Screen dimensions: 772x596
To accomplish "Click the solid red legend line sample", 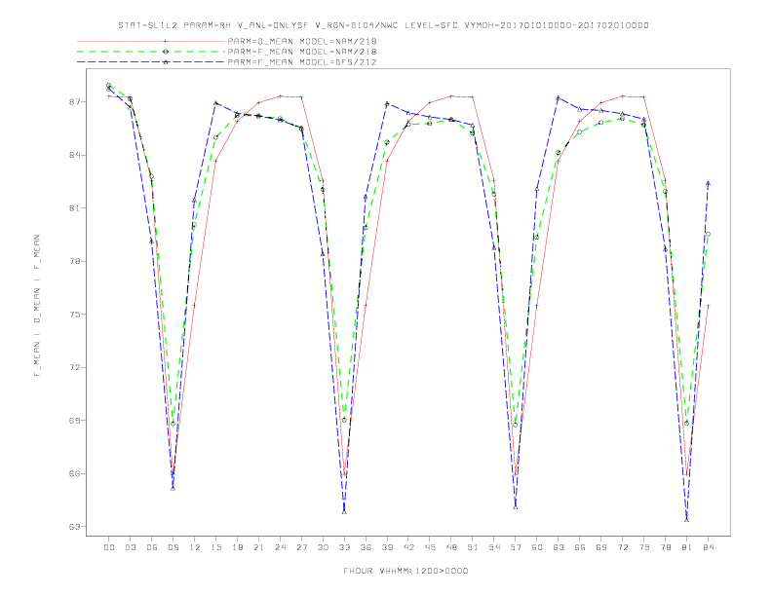I will coord(151,41).
